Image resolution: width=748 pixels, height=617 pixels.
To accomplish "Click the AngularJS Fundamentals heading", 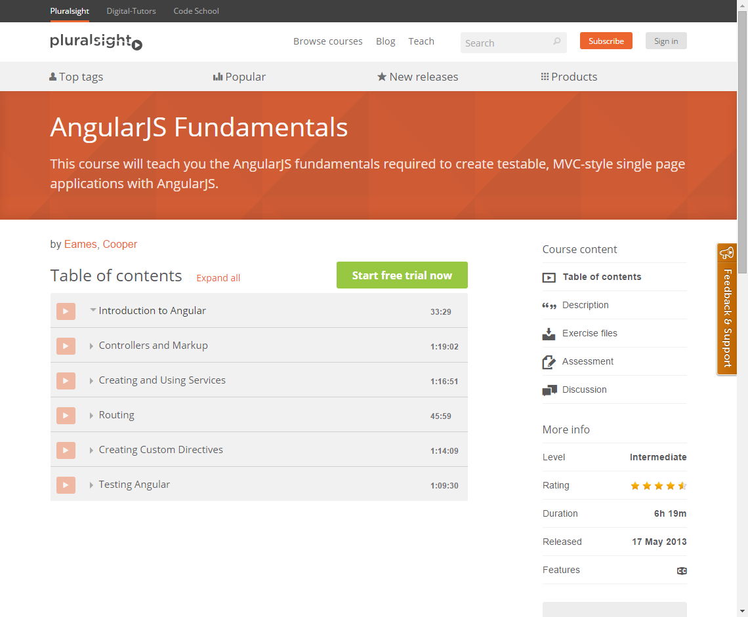I will click(199, 128).
